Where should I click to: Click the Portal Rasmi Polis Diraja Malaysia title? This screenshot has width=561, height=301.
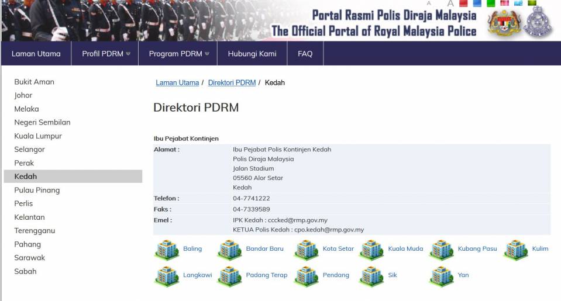pyautogui.click(x=394, y=15)
